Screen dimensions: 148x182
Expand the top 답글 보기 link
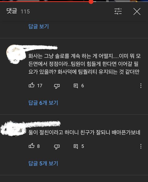[x=39, y=26]
